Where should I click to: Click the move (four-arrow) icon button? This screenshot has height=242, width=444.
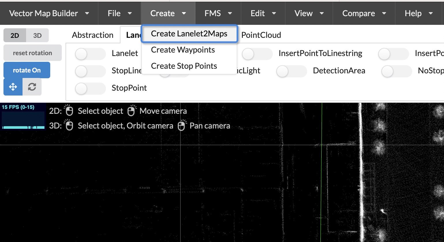click(13, 87)
